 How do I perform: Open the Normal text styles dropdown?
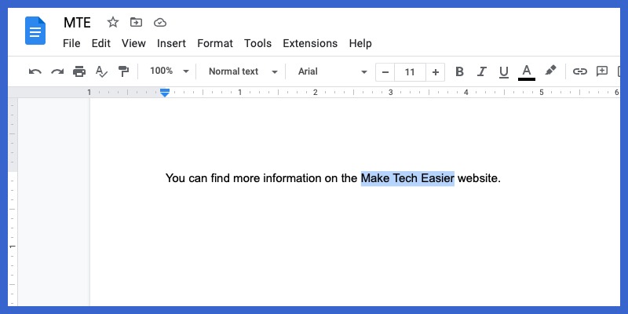pos(243,71)
